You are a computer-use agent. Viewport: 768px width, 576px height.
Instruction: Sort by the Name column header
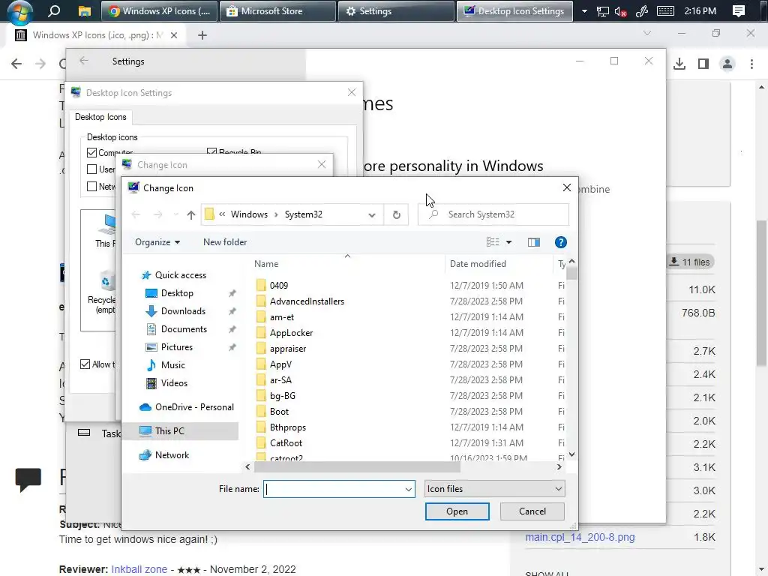coord(266,264)
